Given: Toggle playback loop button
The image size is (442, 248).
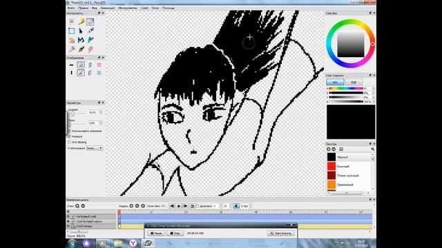Looking at the screenshot, I should (x=192, y=206).
